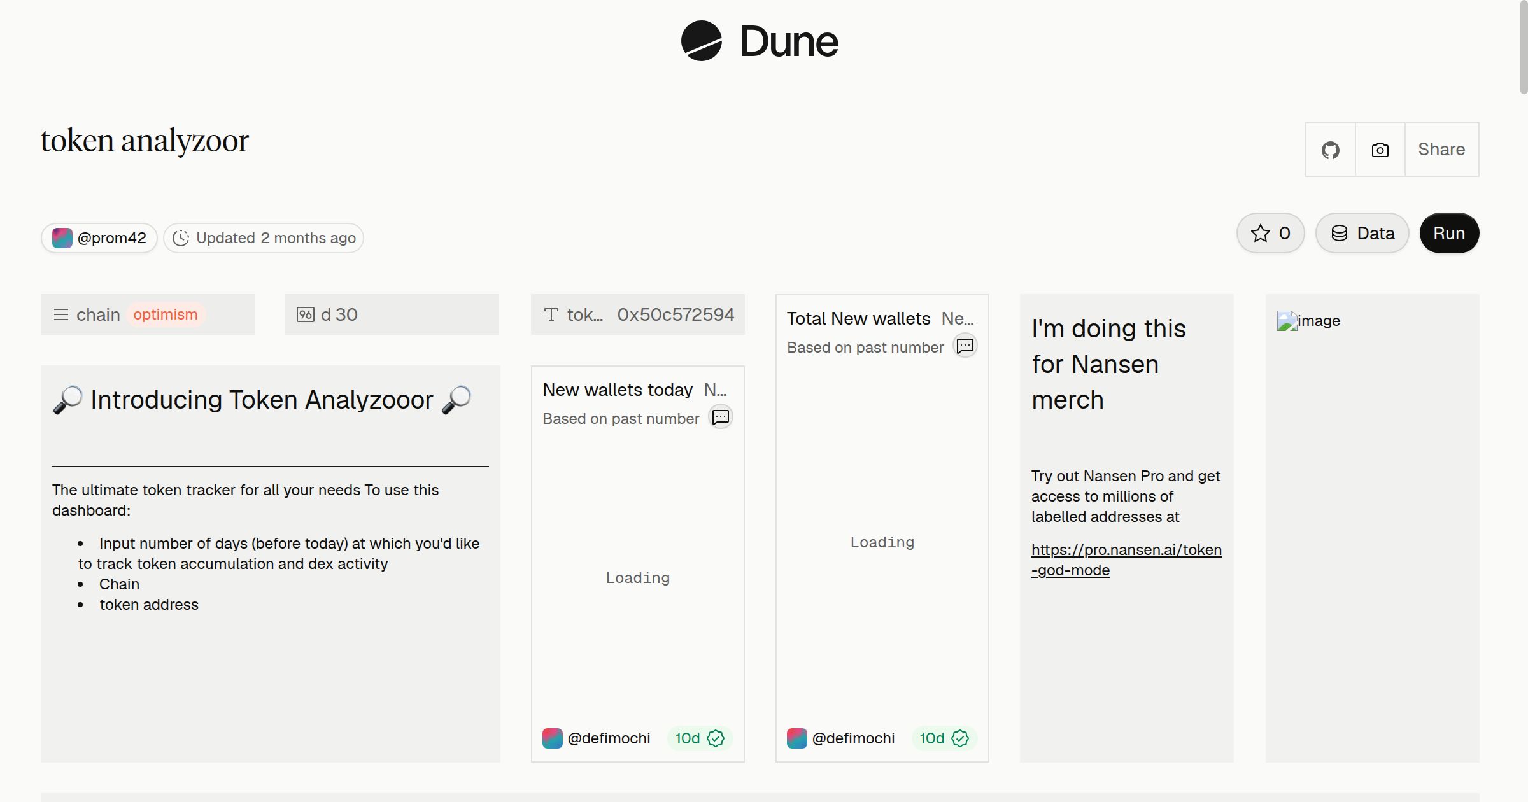This screenshot has height=802, width=1528.
Task: Click the Share button
Action: point(1441,150)
